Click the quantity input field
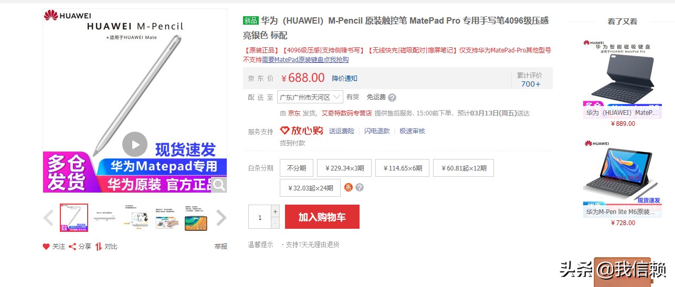This screenshot has width=675, height=287. (x=260, y=217)
